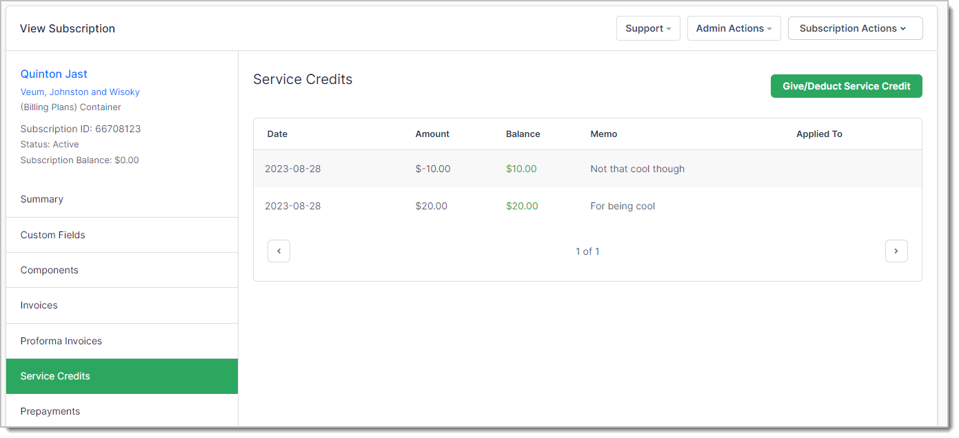This screenshot has width=959, height=438.
Task: Select the 'For being cool' row
Action: [623, 206]
